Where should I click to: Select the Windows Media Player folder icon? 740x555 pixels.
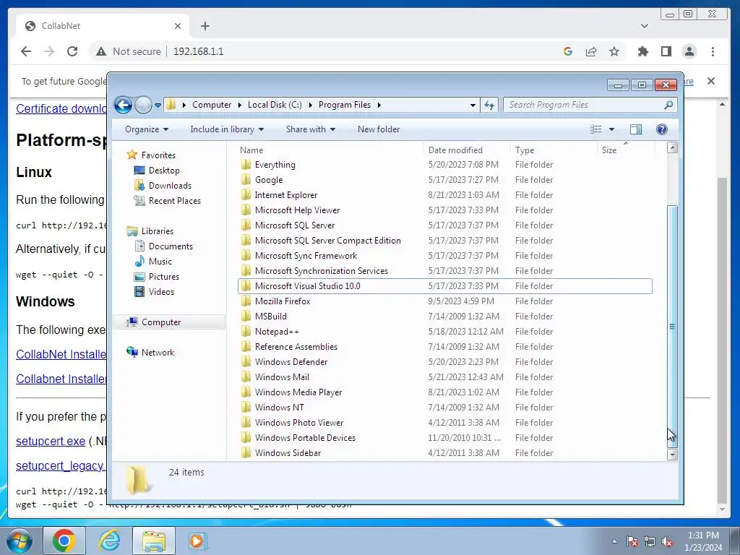pyautogui.click(x=246, y=392)
